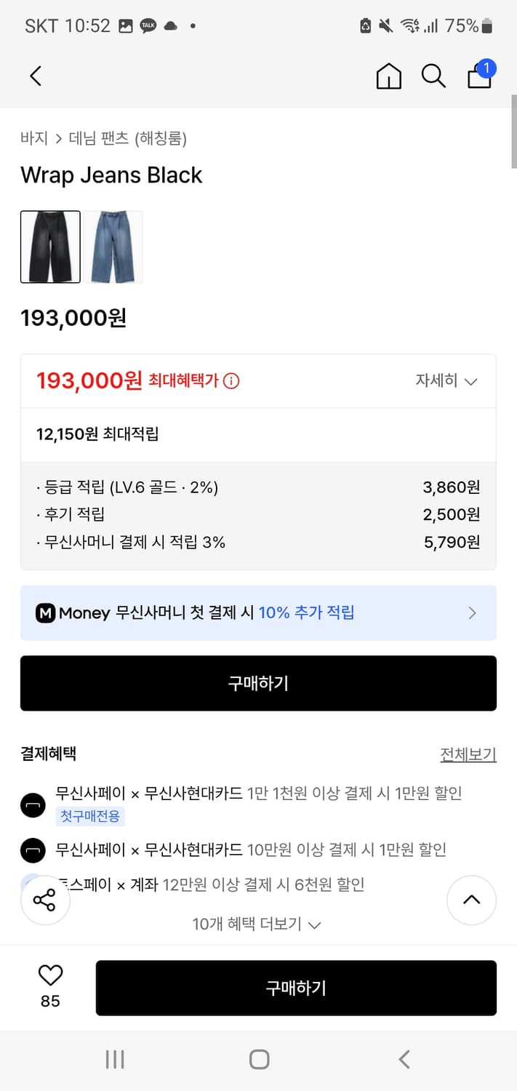This screenshot has width=517, height=1091.
Task: Go to the Musinsa home icon
Action: (x=389, y=76)
